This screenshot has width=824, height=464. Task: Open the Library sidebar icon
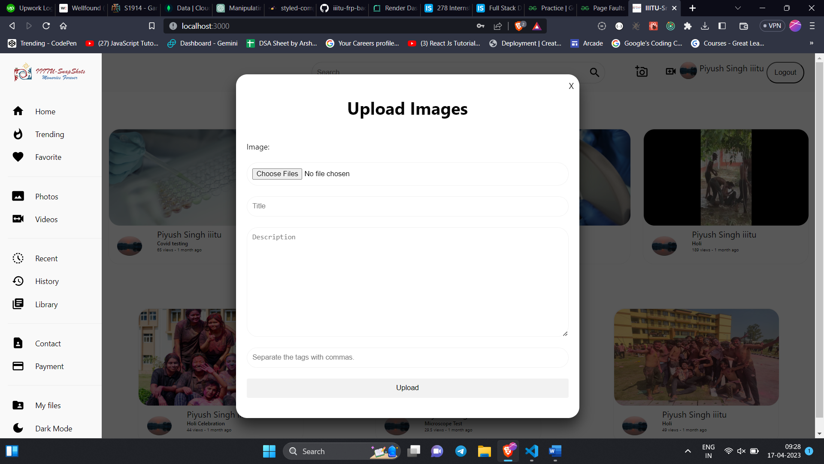(x=18, y=304)
